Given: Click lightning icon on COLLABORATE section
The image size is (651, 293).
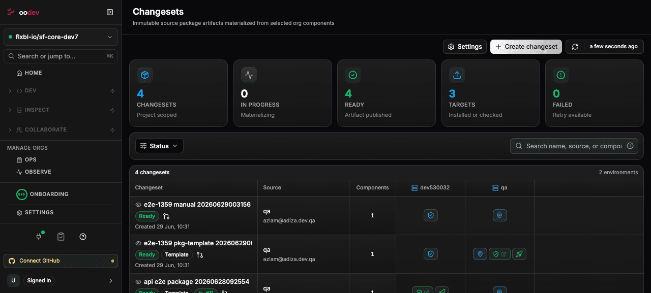Looking at the screenshot, I should pyautogui.click(x=112, y=130).
